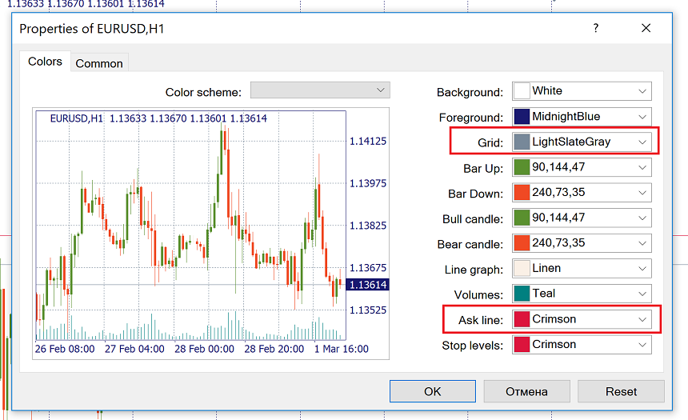Viewport: 688px width, 420px height.
Task: Close the Properties of EURUSD,H1 dialog
Action: [x=646, y=29]
